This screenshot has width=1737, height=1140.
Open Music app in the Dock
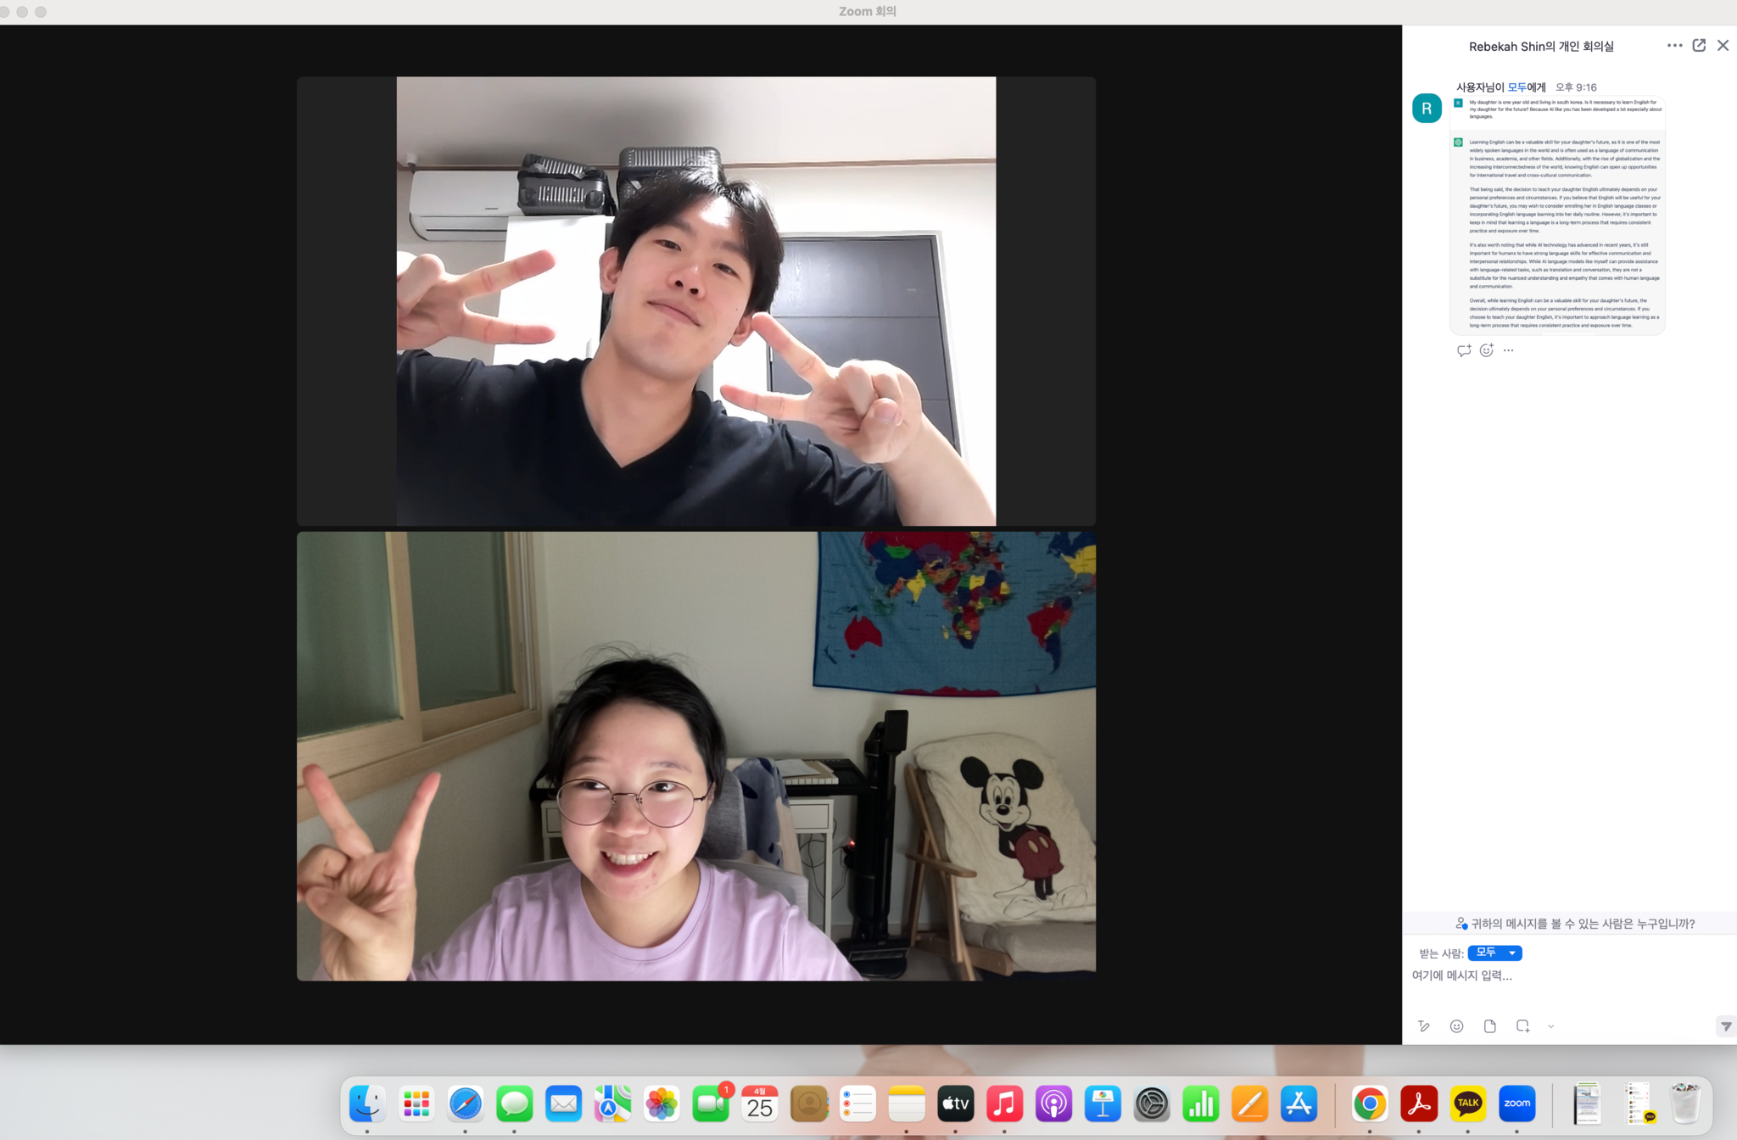coord(1004,1104)
